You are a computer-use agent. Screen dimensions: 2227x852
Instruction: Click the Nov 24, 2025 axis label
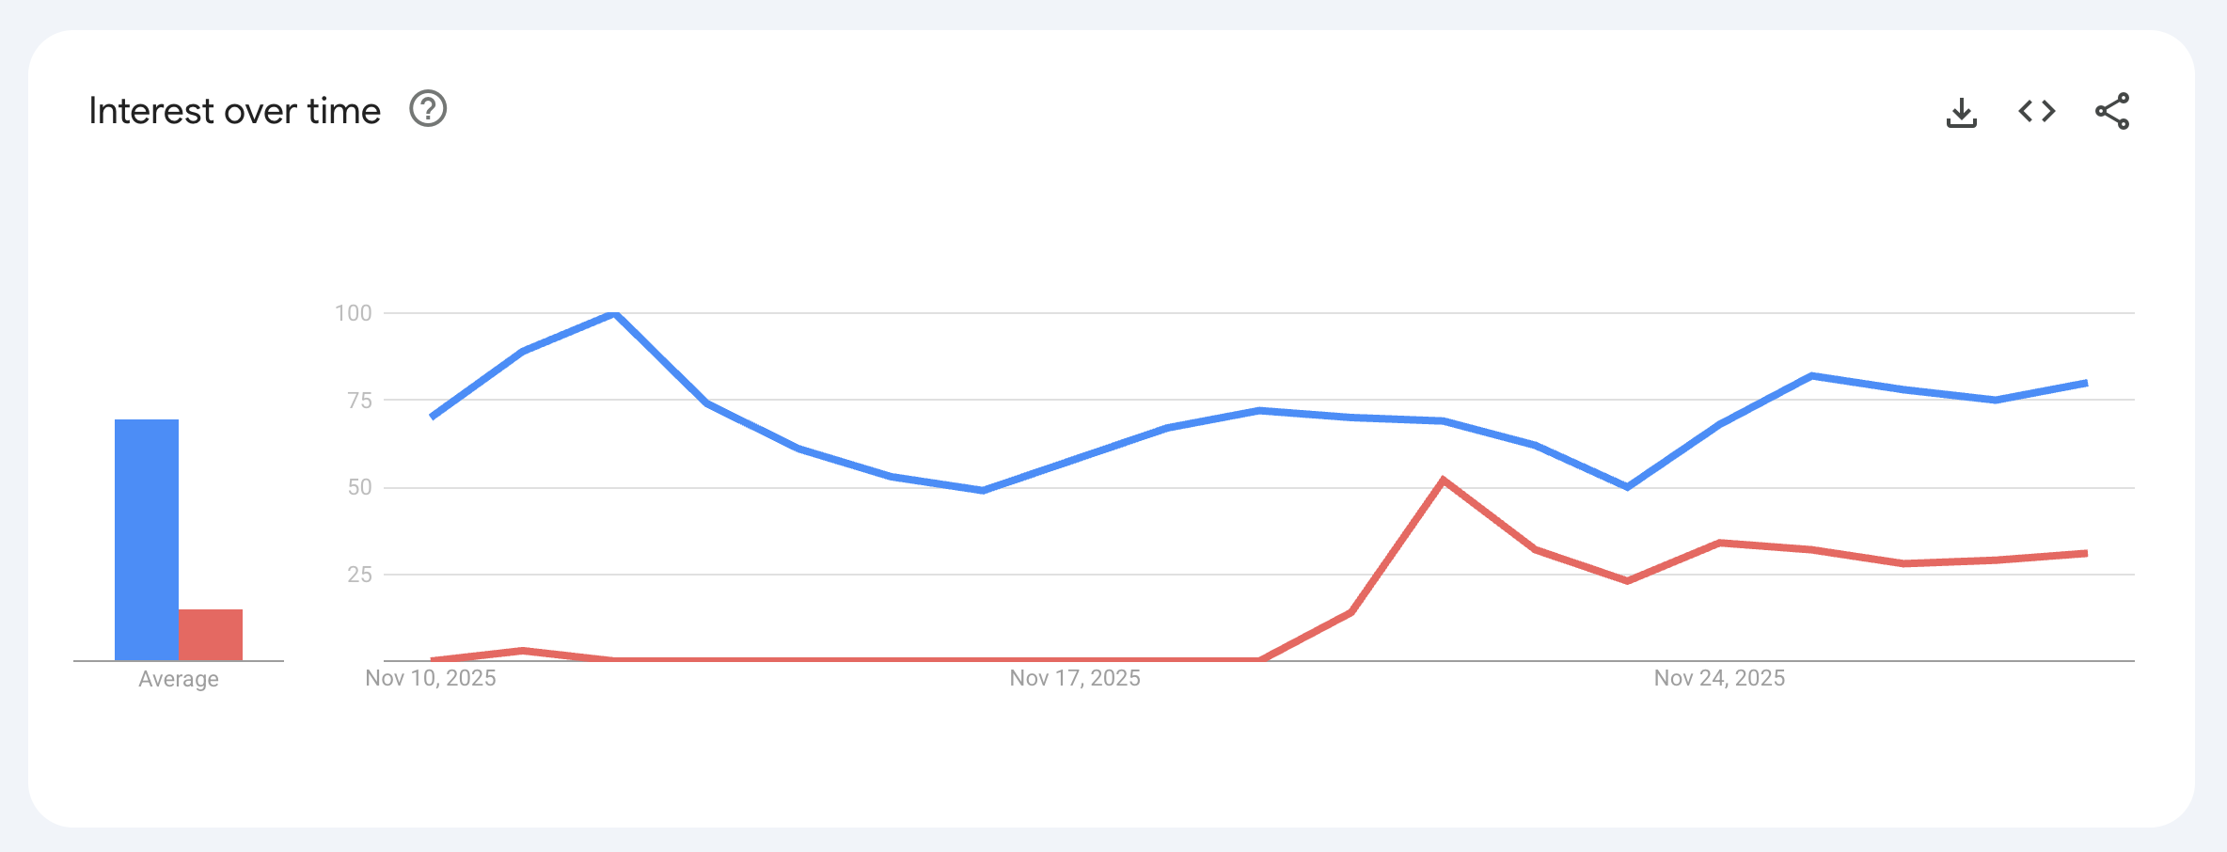1719,678
